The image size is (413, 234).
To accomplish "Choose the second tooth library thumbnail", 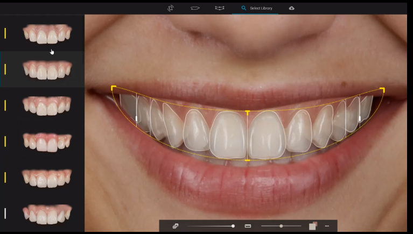I will click(47, 70).
